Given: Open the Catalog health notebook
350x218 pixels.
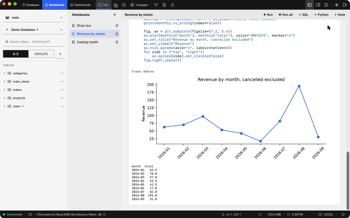Looking at the screenshot, I should point(87,42).
